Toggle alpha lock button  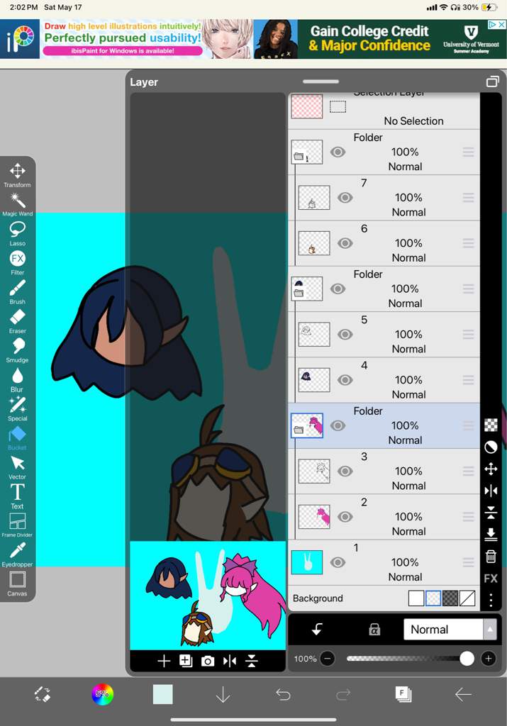pos(374,630)
